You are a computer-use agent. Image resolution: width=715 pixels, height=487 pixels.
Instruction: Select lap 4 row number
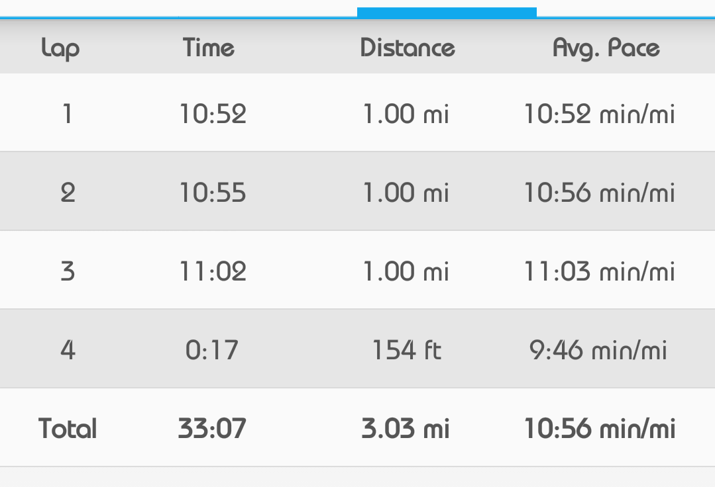(68, 349)
